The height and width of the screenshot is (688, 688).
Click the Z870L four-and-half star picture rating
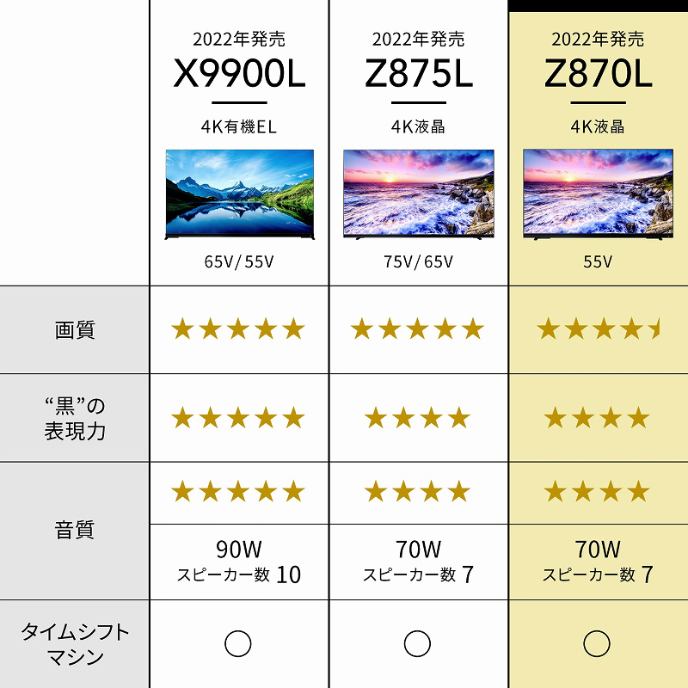coord(598,329)
